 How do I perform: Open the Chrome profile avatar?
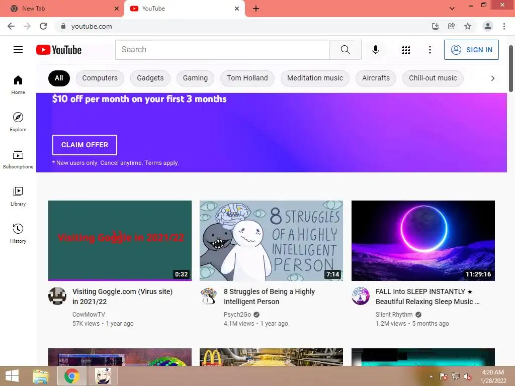coord(488,26)
